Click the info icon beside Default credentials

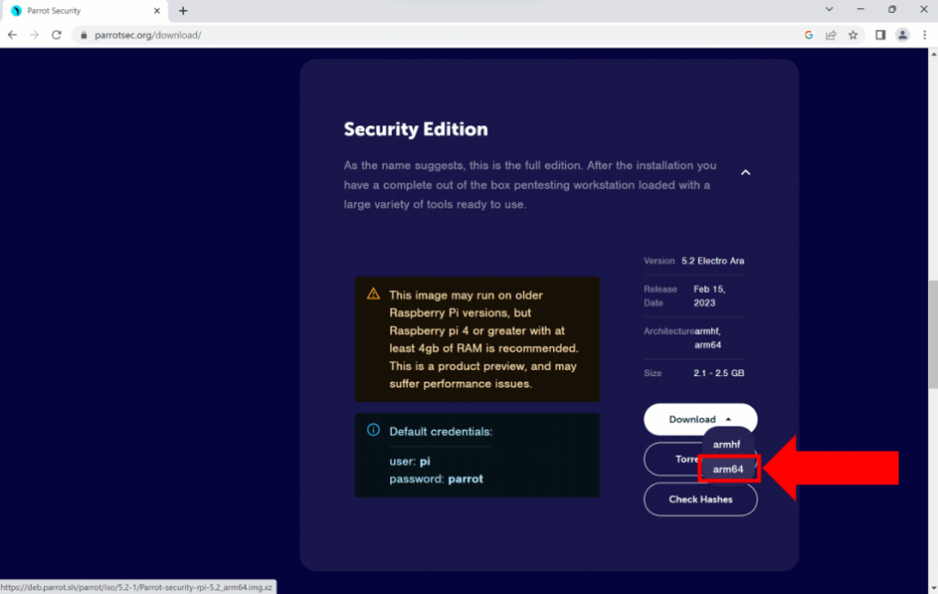374,429
